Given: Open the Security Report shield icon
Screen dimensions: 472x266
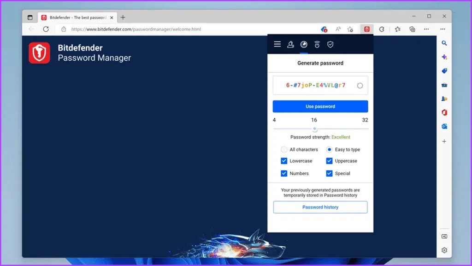Looking at the screenshot, I should [330, 44].
